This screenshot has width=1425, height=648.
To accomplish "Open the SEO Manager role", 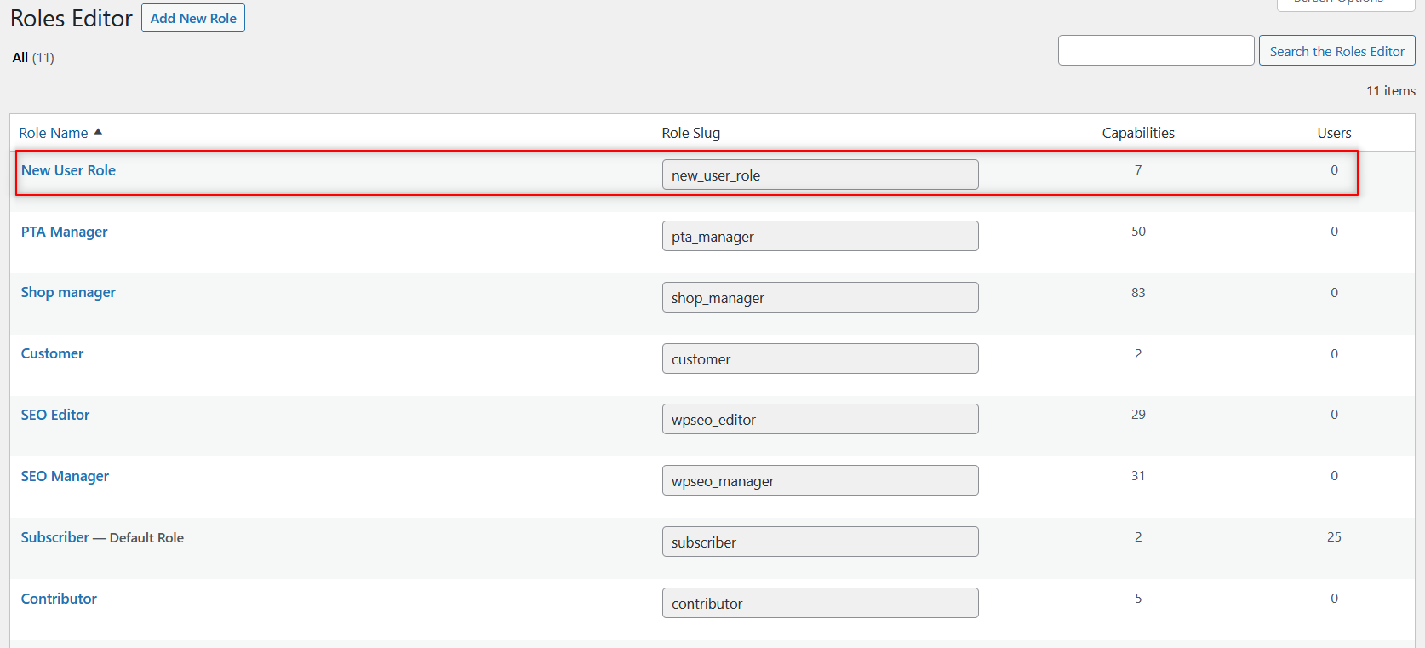I will click(x=65, y=476).
